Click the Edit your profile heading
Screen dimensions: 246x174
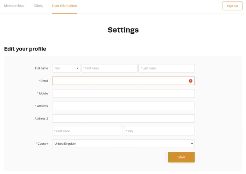click(x=25, y=49)
